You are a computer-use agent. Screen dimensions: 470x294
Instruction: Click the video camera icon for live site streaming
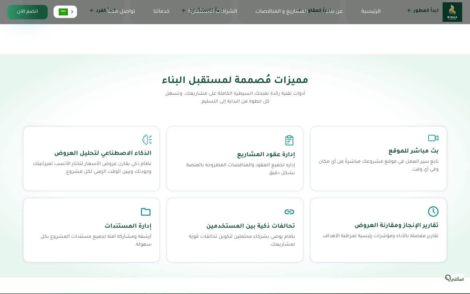[x=433, y=138]
